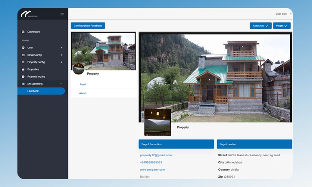
Task: Select the Facebook submenu item
Action: click(x=41, y=91)
